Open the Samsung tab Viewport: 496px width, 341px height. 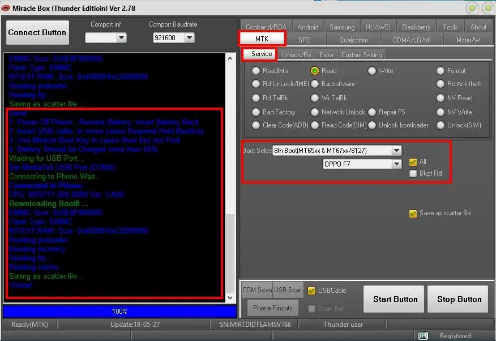point(342,27)
